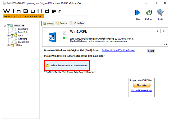Open the Tools icon
170x121 pixels.
coord(160,13)
